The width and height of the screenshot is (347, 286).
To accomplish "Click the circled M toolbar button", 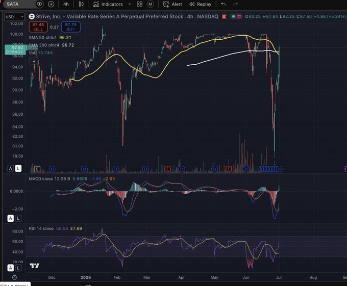I will click(x=150, y=4).
